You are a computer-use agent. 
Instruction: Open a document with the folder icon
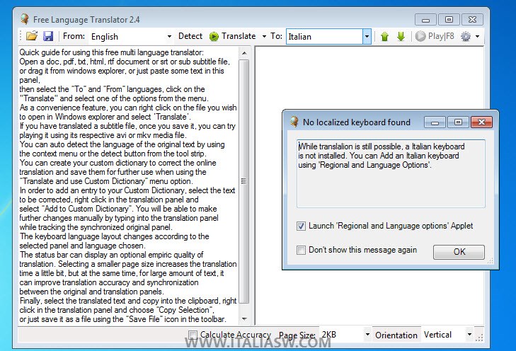click(32, 36)
